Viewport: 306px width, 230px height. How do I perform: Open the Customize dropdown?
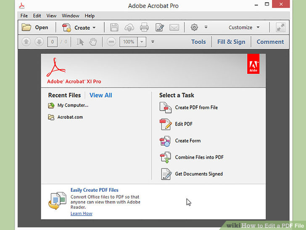244,27
